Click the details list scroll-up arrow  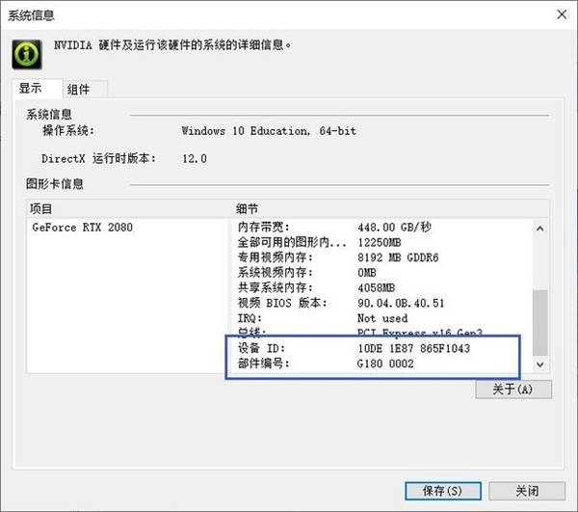540,229
